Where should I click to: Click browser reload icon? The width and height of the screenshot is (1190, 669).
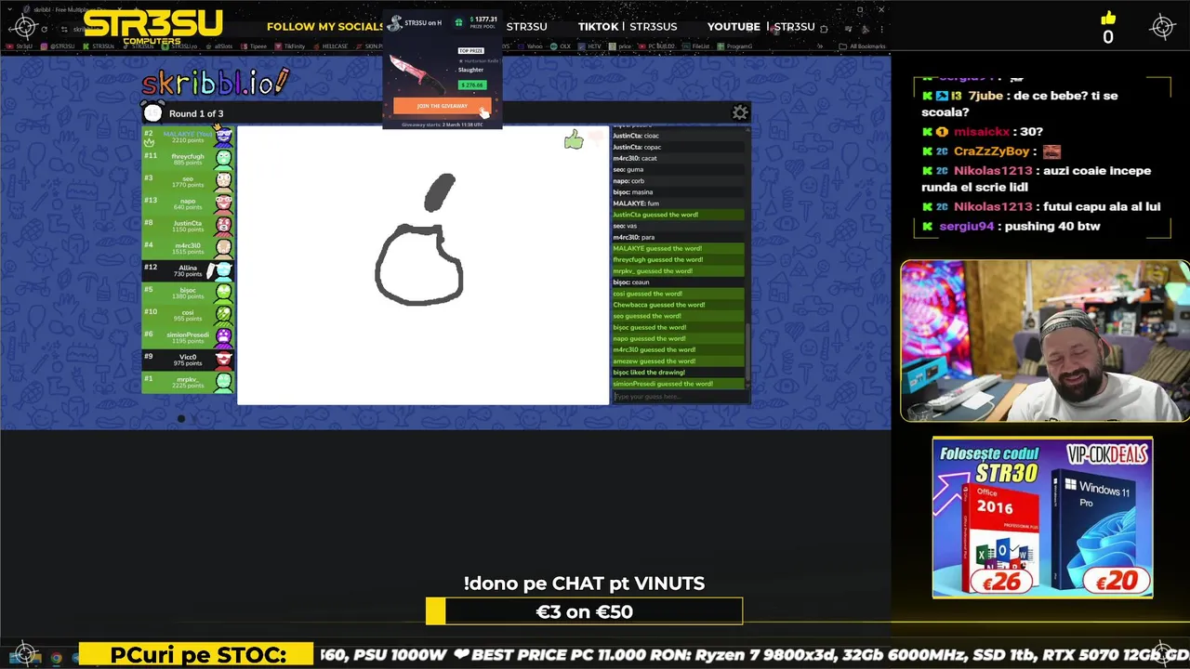pyautogui.click(x=44, y=29)
